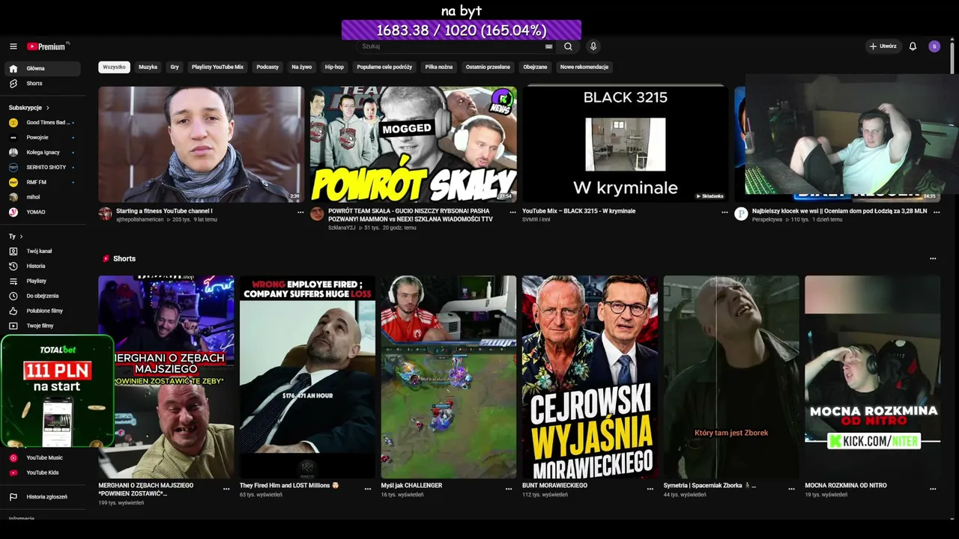Open more options for Starting a fitness video
Screen dimensions: 959x539
click(300, 212)
